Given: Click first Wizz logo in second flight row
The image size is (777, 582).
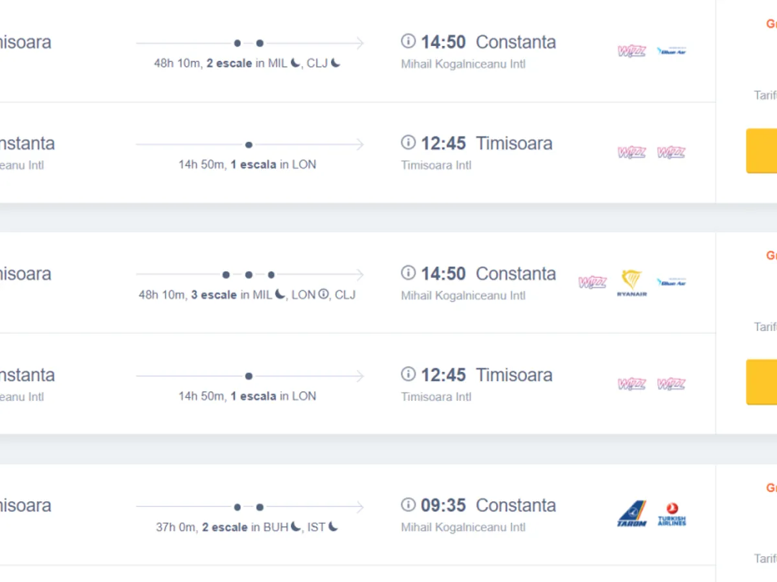Looking at the screenshot, I should pos(631,153).
